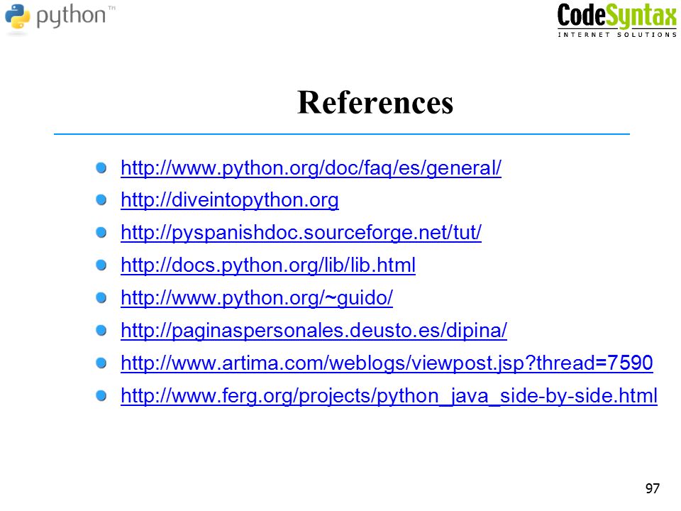The height and width of the screenshot is (511, 681).
Task: Open the artima.com weblogs viewpost link
Action: click(387, 363)
